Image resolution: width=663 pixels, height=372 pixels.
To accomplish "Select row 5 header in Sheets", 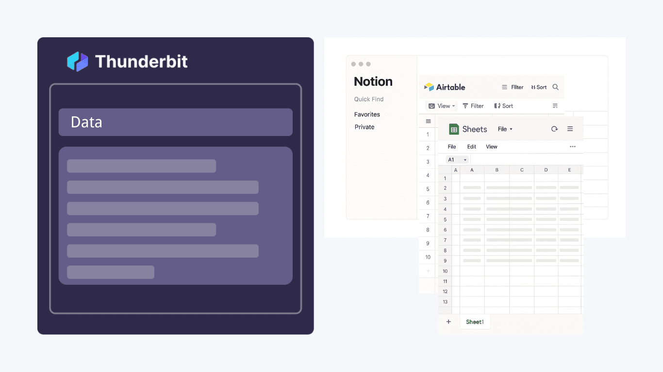I will coord(445,219).
